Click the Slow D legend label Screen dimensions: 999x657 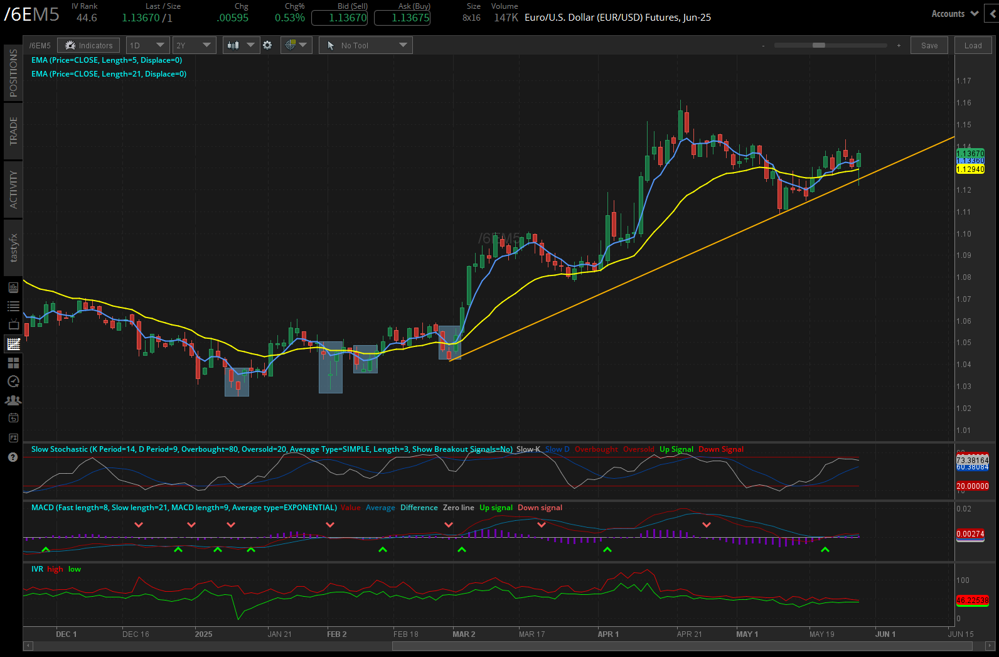tap(557, 449)
